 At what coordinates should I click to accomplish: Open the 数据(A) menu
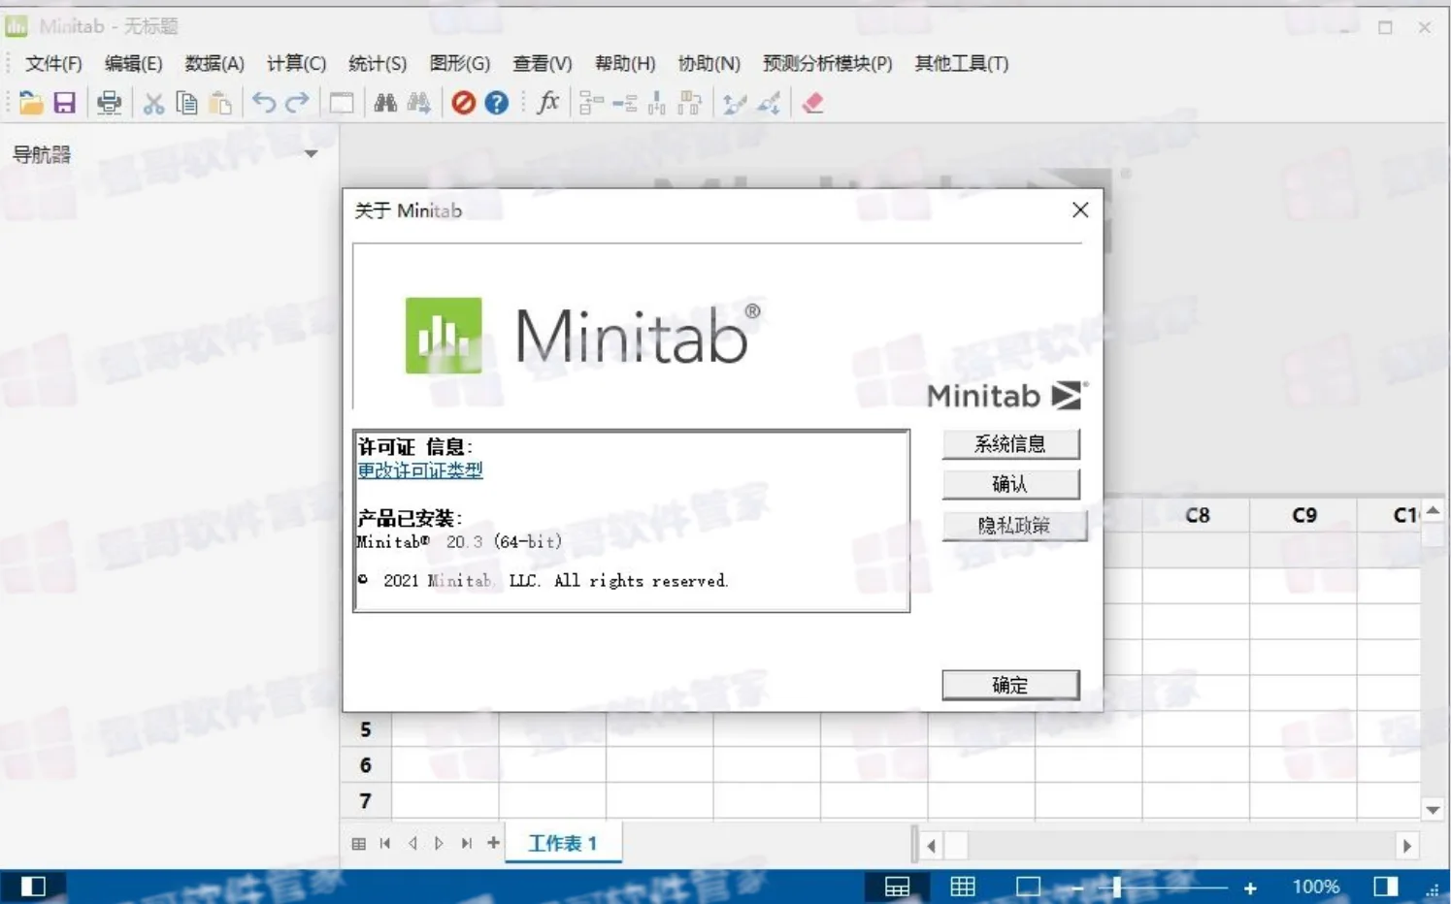[x=214, y=64]
